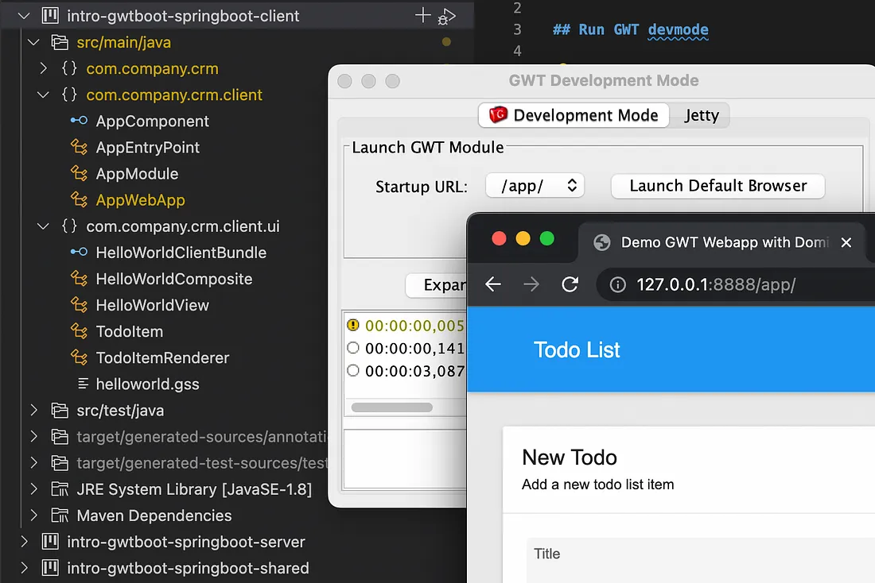Click the green maximize button of the browser
This screenshot has width=875, height=583.
pos(547,238)
